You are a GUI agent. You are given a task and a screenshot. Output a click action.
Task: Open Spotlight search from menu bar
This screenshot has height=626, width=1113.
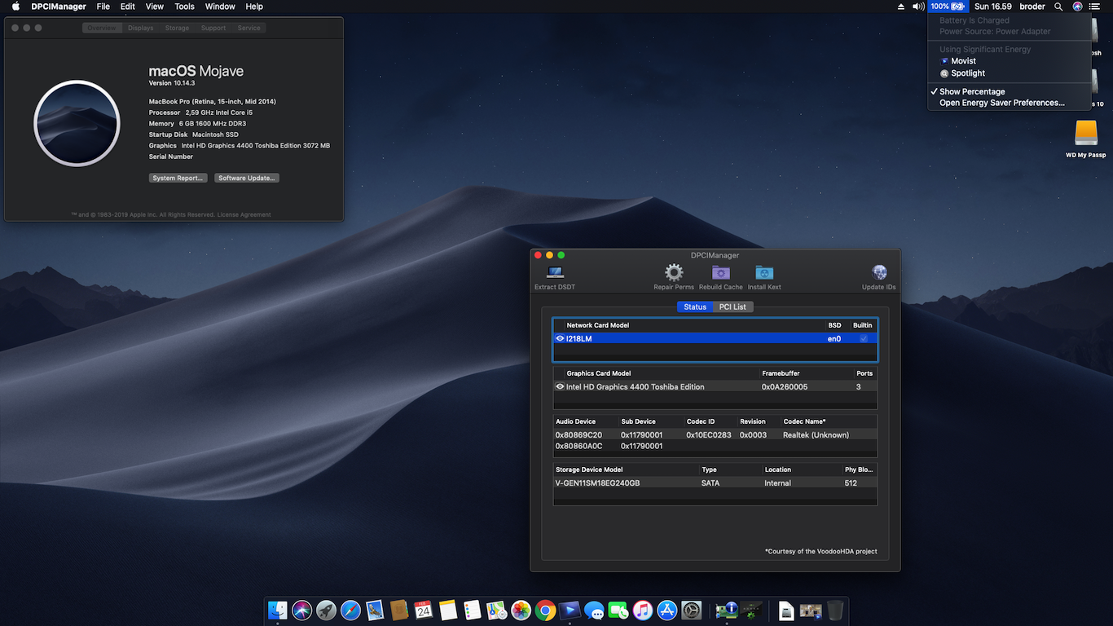tap(1058, 6)
